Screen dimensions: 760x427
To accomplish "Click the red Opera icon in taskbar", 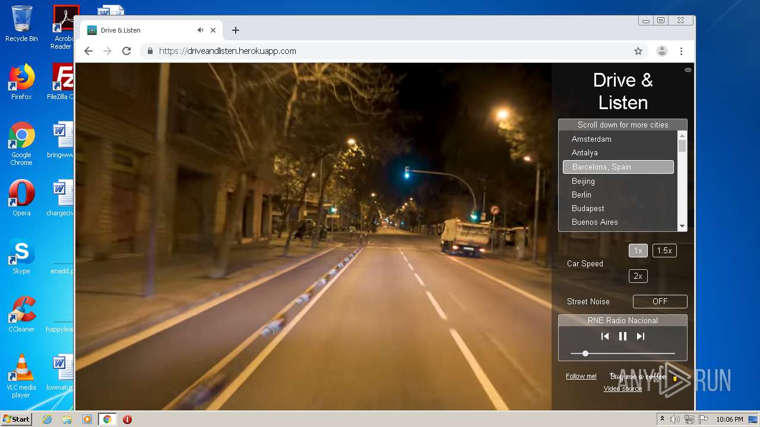I will (x=127, y=419).
